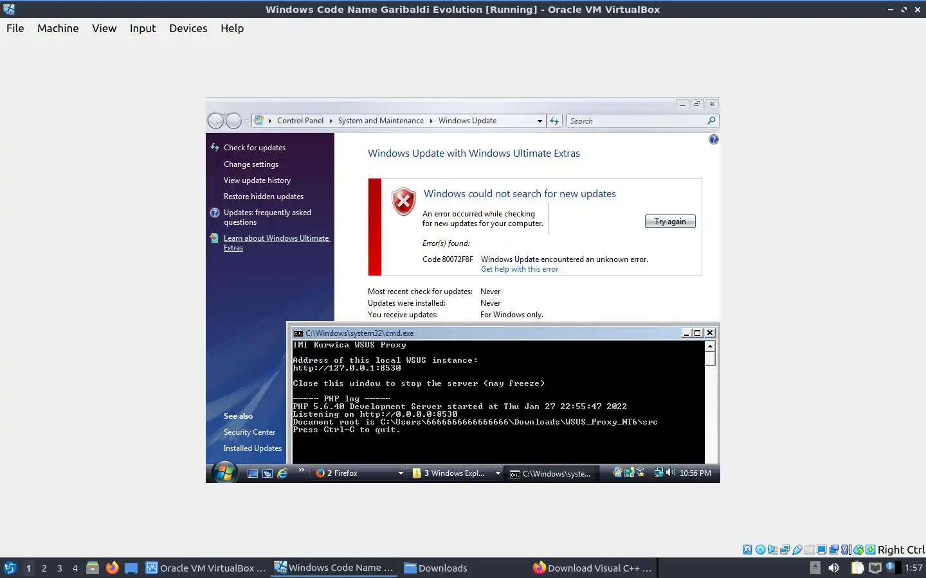Click VirtualBox optical disc status icon
This screenshot has width=926, height=578.
pos(760,550)
